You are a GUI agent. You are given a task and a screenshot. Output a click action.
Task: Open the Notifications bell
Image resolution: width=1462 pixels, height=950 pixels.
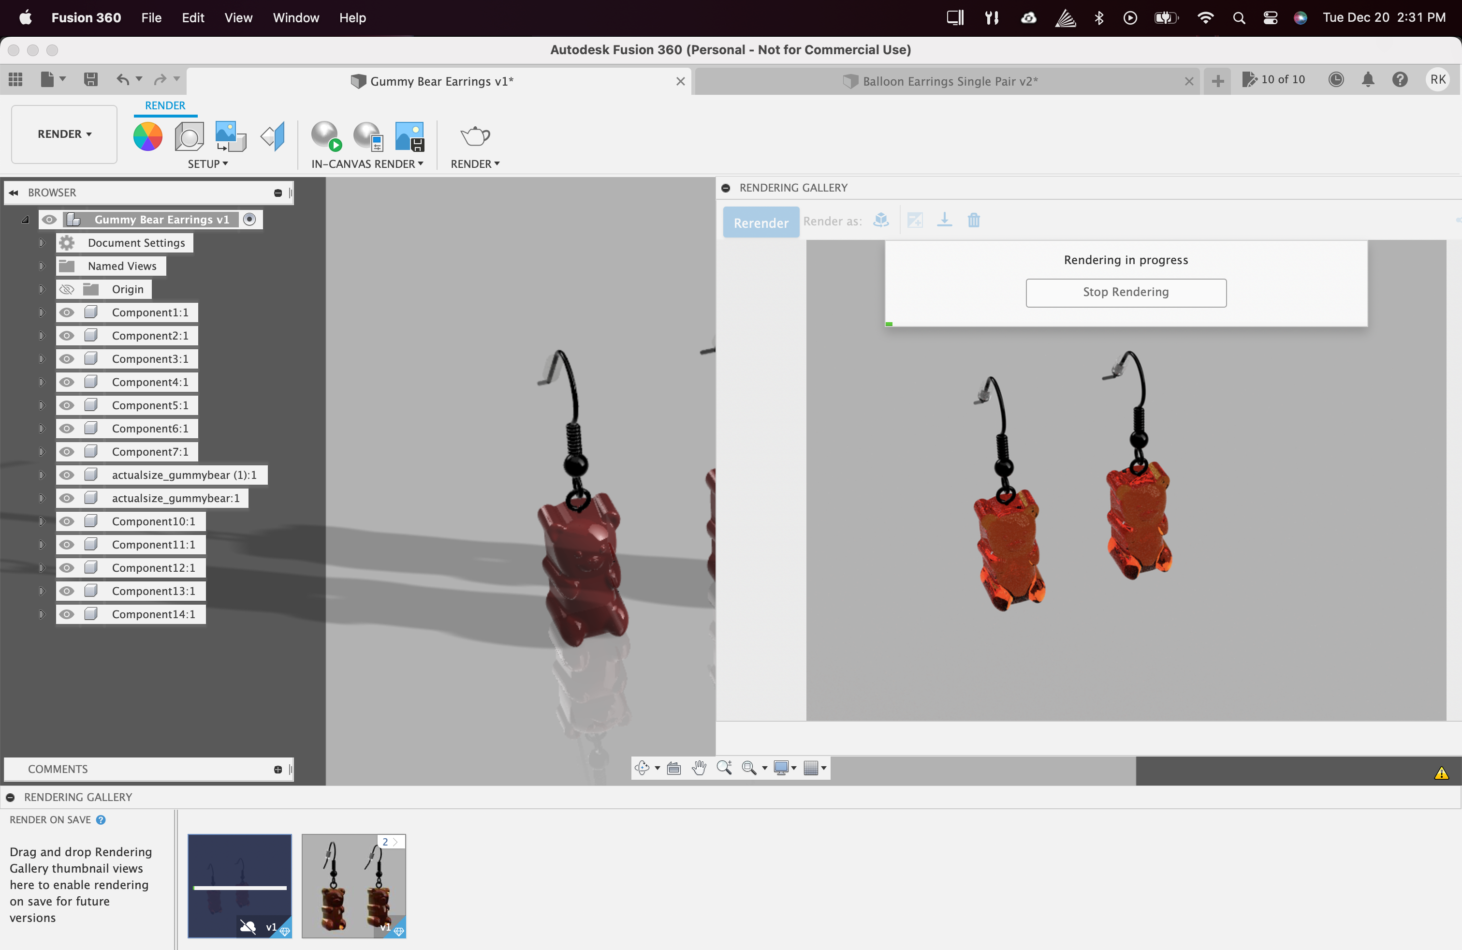pyautogui.click(x=1367, y=79)
